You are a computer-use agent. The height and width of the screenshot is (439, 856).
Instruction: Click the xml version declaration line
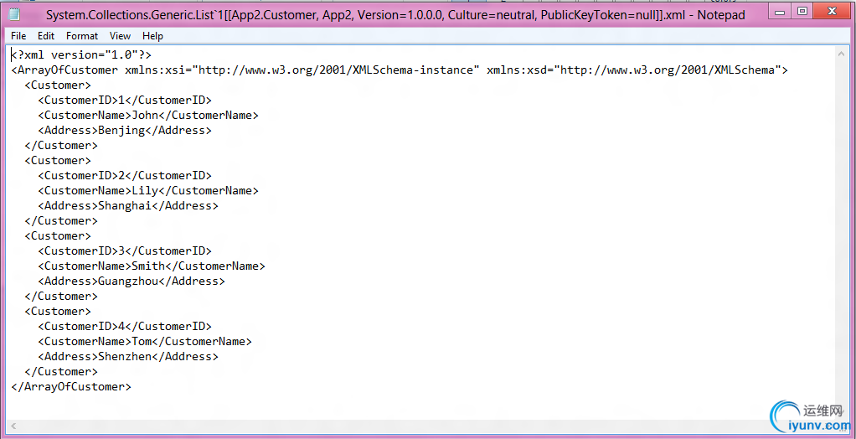pos(82,55)
